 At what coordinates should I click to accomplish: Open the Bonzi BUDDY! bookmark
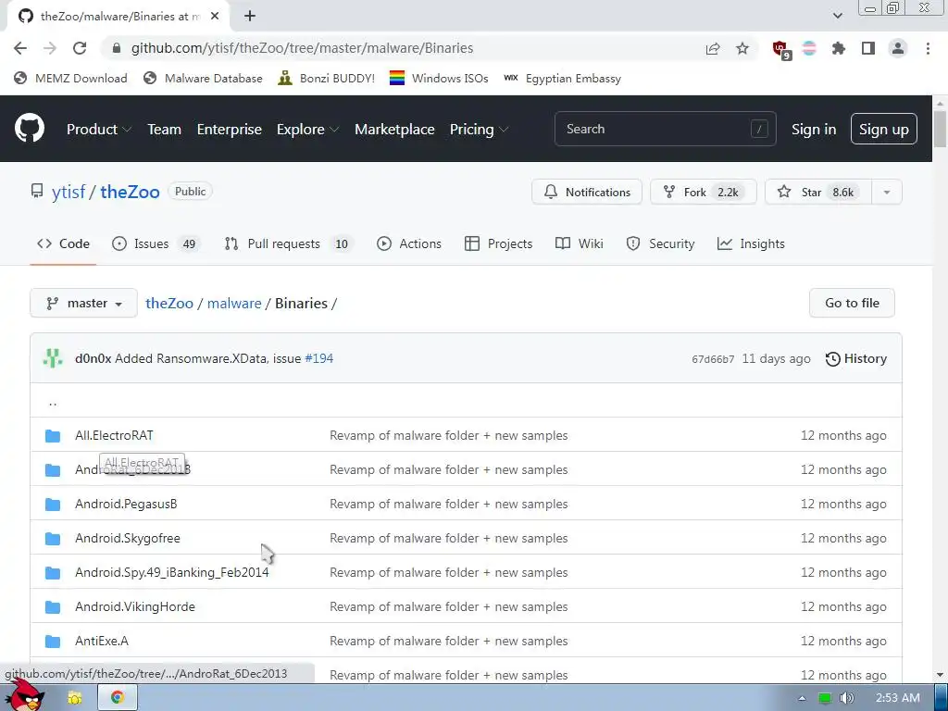(x=327, y=78)
